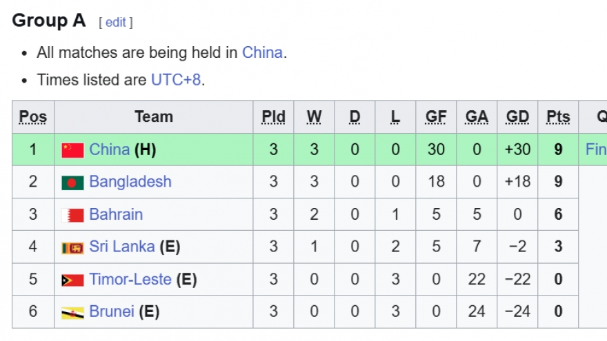607x341 pixels.
Task: Click the GF column header
Action: click(436, 116)
